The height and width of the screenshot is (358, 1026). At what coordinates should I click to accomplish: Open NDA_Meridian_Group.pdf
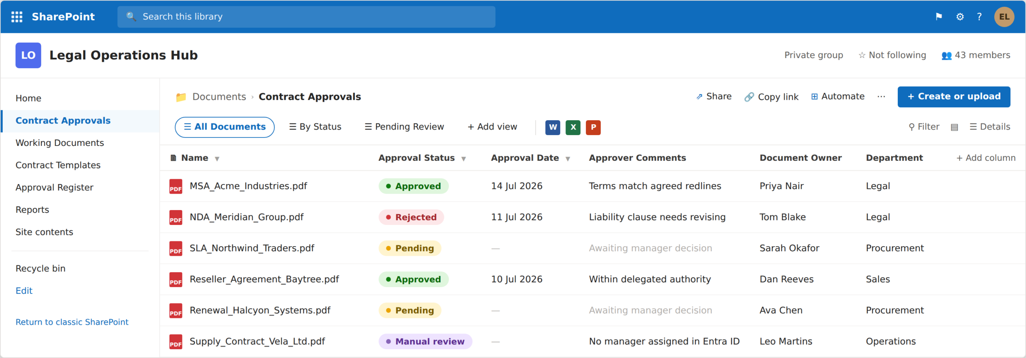tap(246, 217)
